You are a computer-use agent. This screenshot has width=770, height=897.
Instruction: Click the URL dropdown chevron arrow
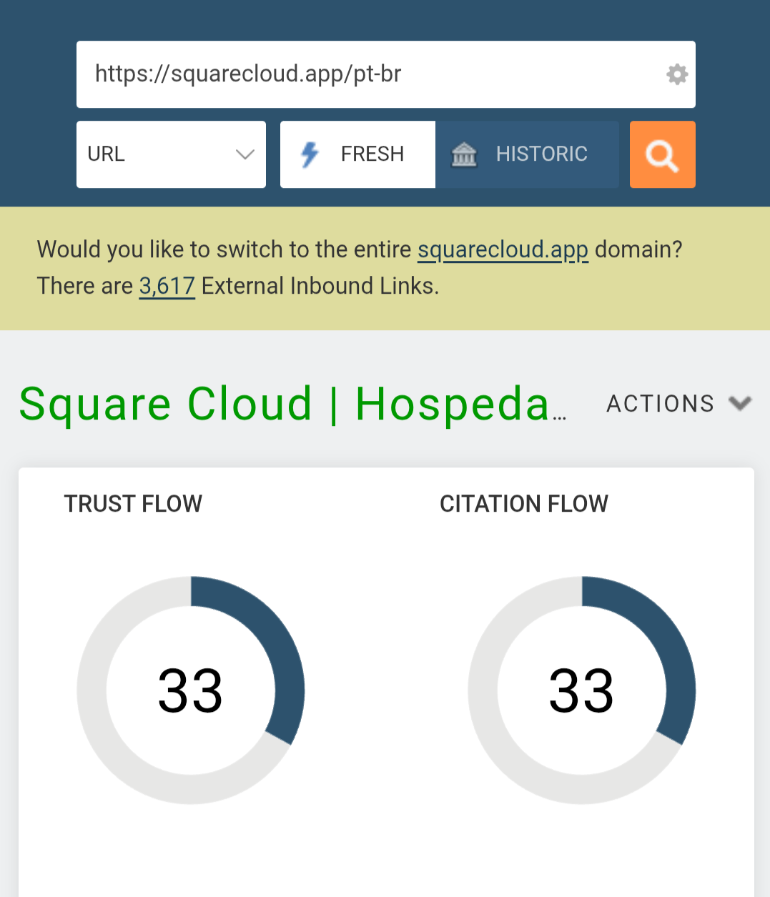(x=245, y=154)
